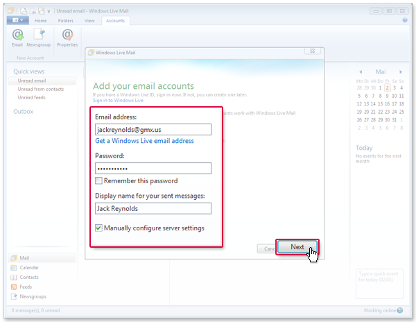Go to previous month in calendar
This screenshot has width=416, height=322.
(x=361, y=72)
